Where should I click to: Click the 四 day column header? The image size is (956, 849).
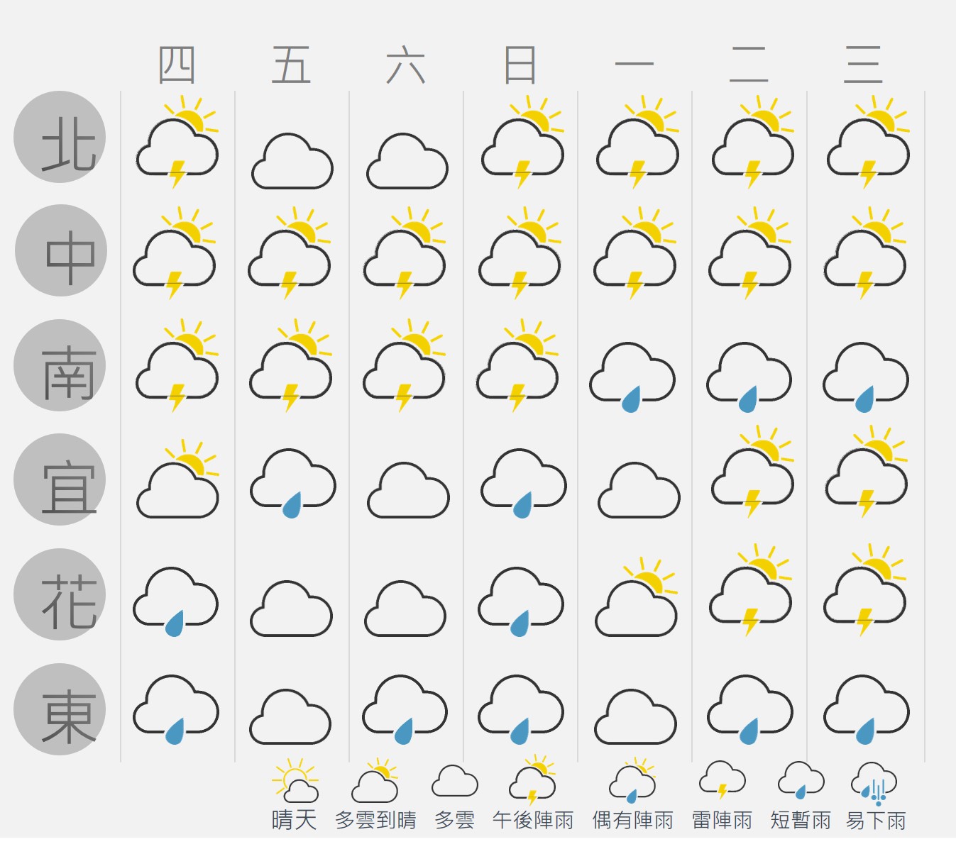tap(177, 65)
